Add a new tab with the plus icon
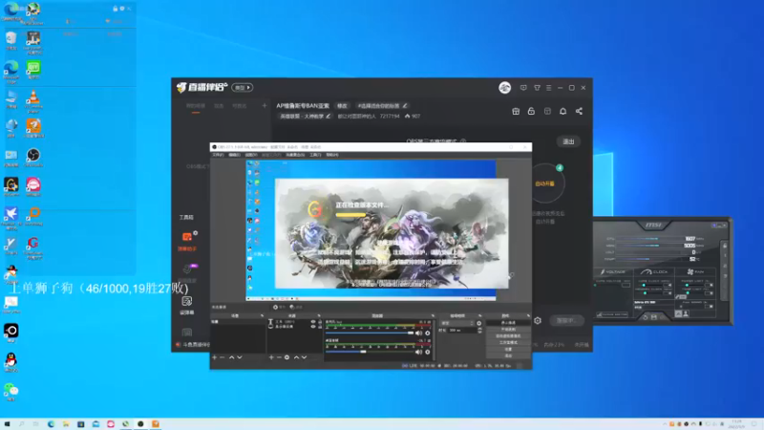This screenshot has width=764, height=430. point(265,105)
